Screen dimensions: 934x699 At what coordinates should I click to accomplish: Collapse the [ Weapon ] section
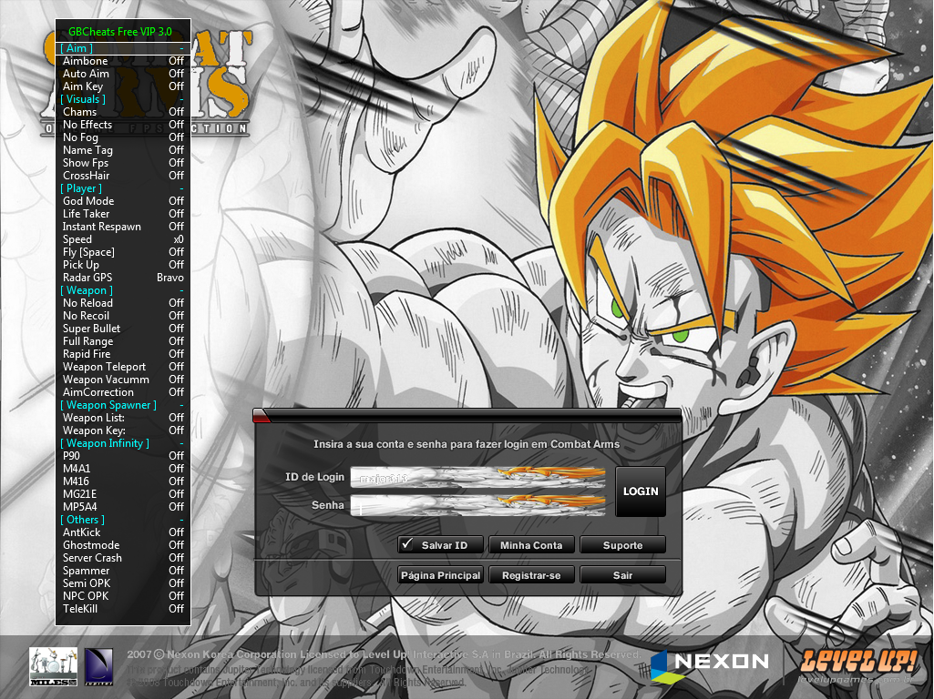[123, 290]
